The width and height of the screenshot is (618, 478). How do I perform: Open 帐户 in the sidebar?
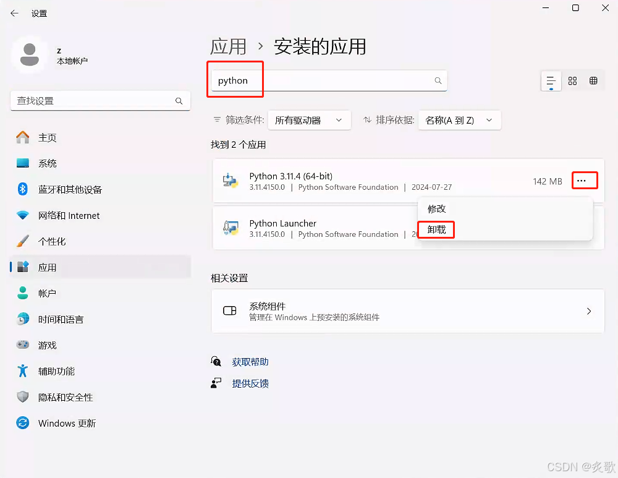[x=101, y=294]
